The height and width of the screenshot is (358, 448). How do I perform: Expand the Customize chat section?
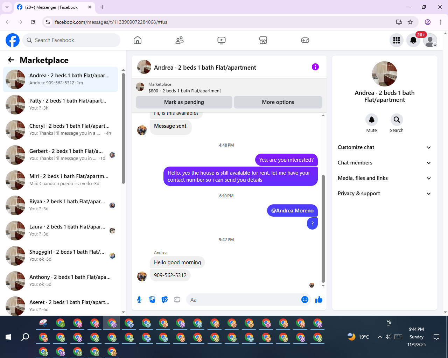point(384,147)
